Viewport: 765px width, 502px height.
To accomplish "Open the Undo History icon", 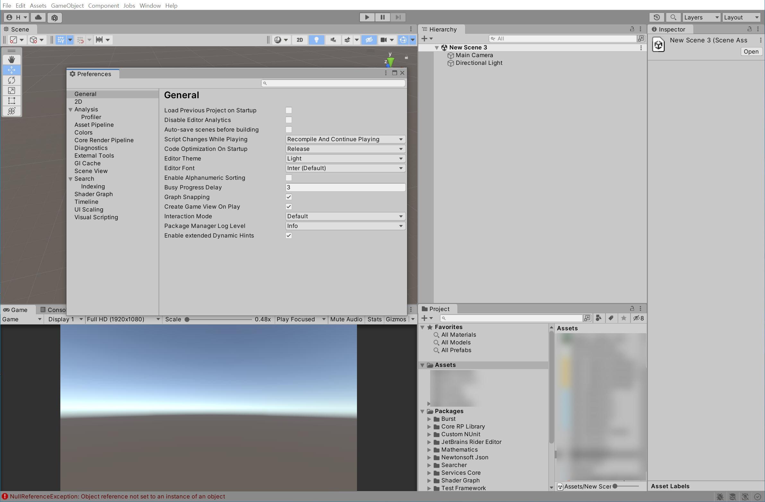I will tap(657, 17).
